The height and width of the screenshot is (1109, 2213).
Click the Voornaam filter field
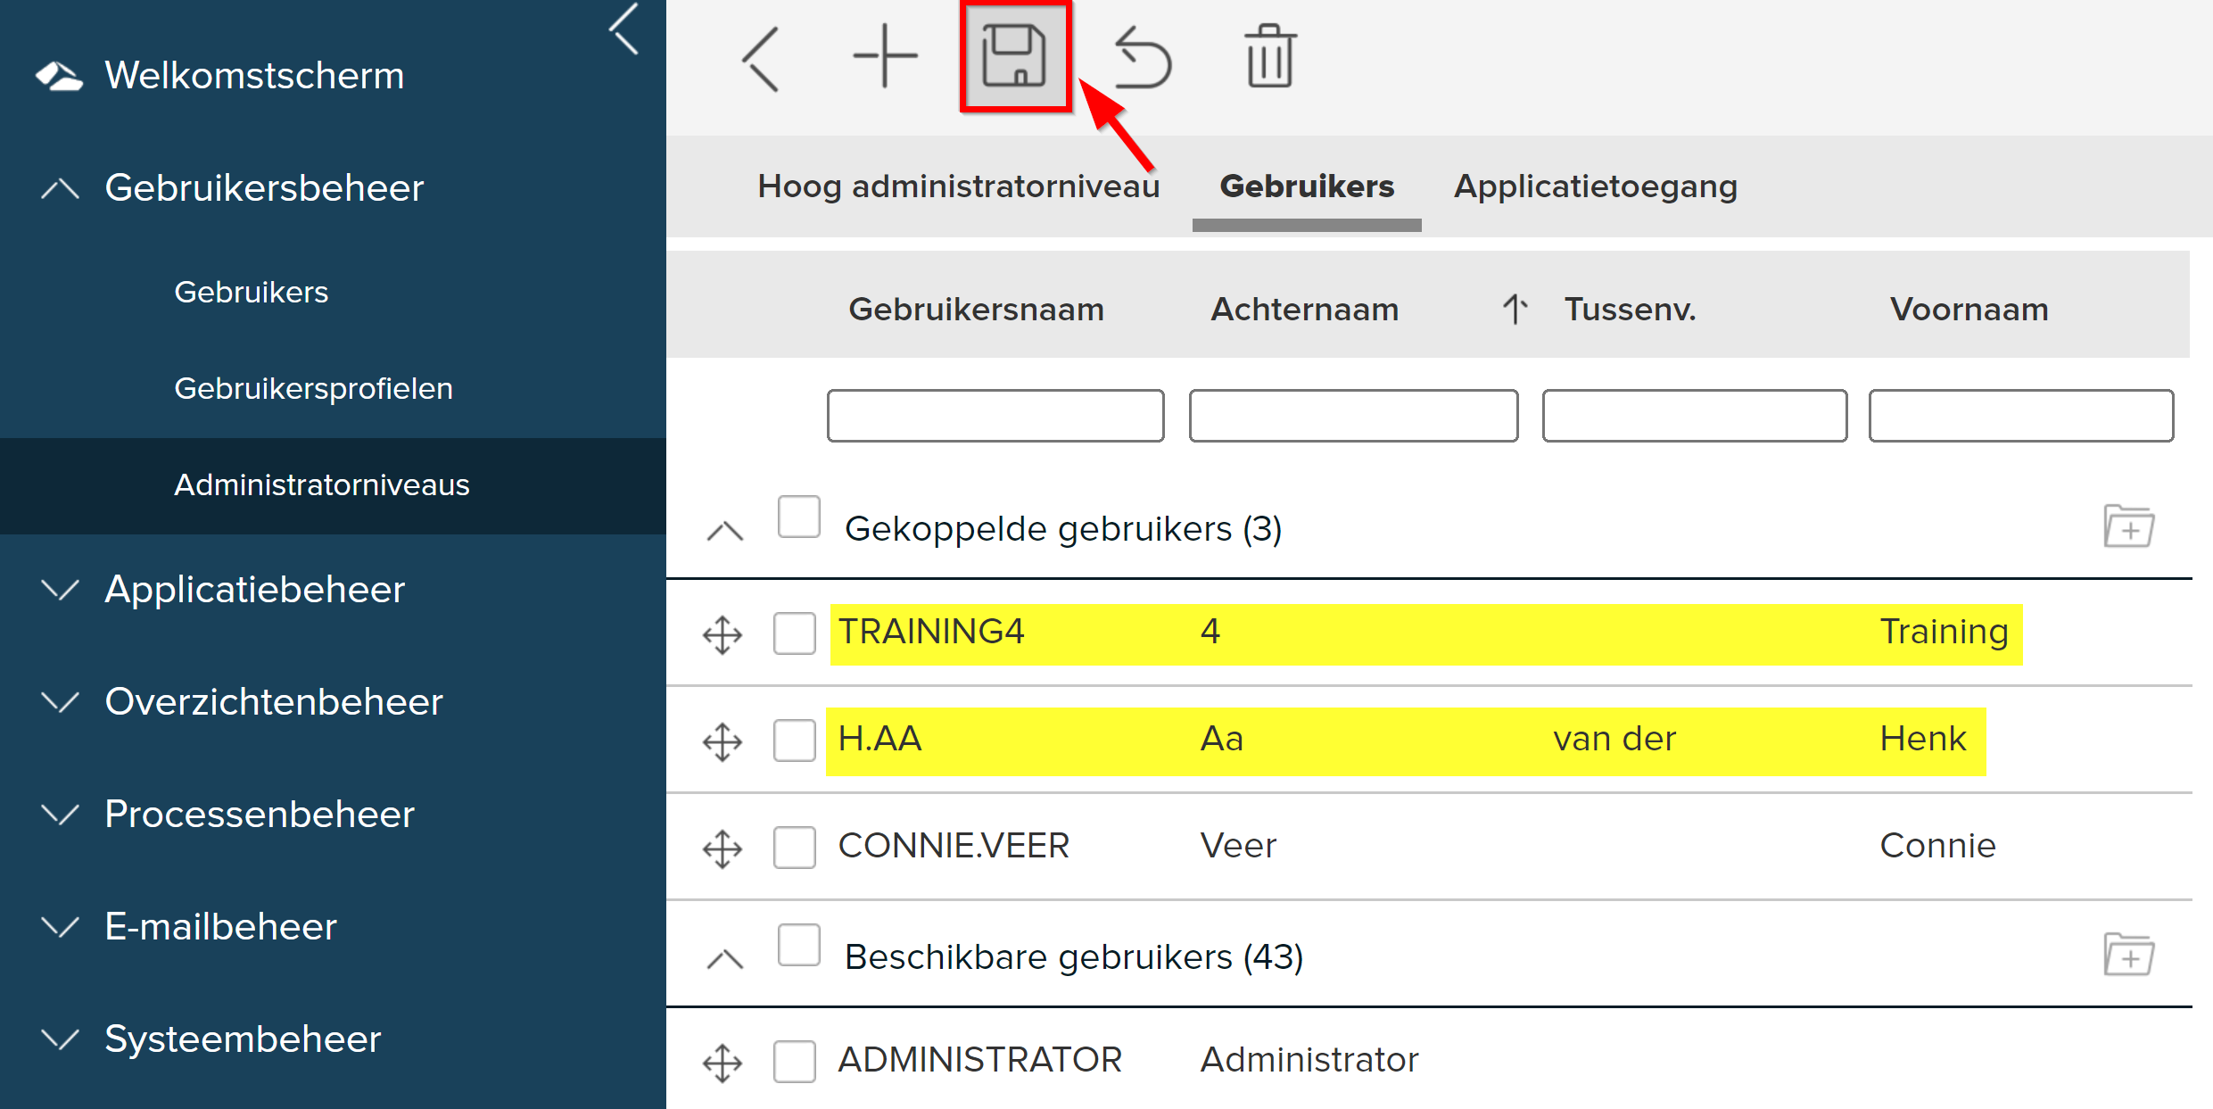[x=2021, y=416]
